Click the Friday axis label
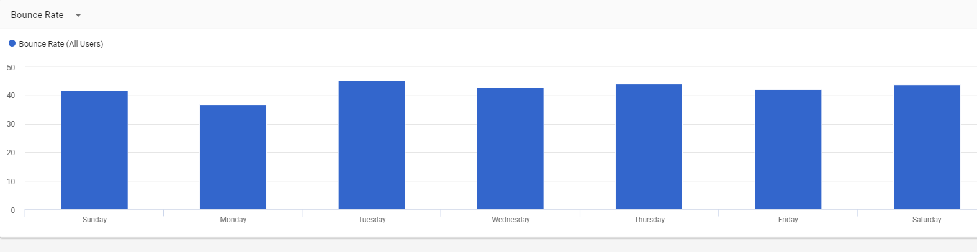The image size is (977, 252). (788, 220)
